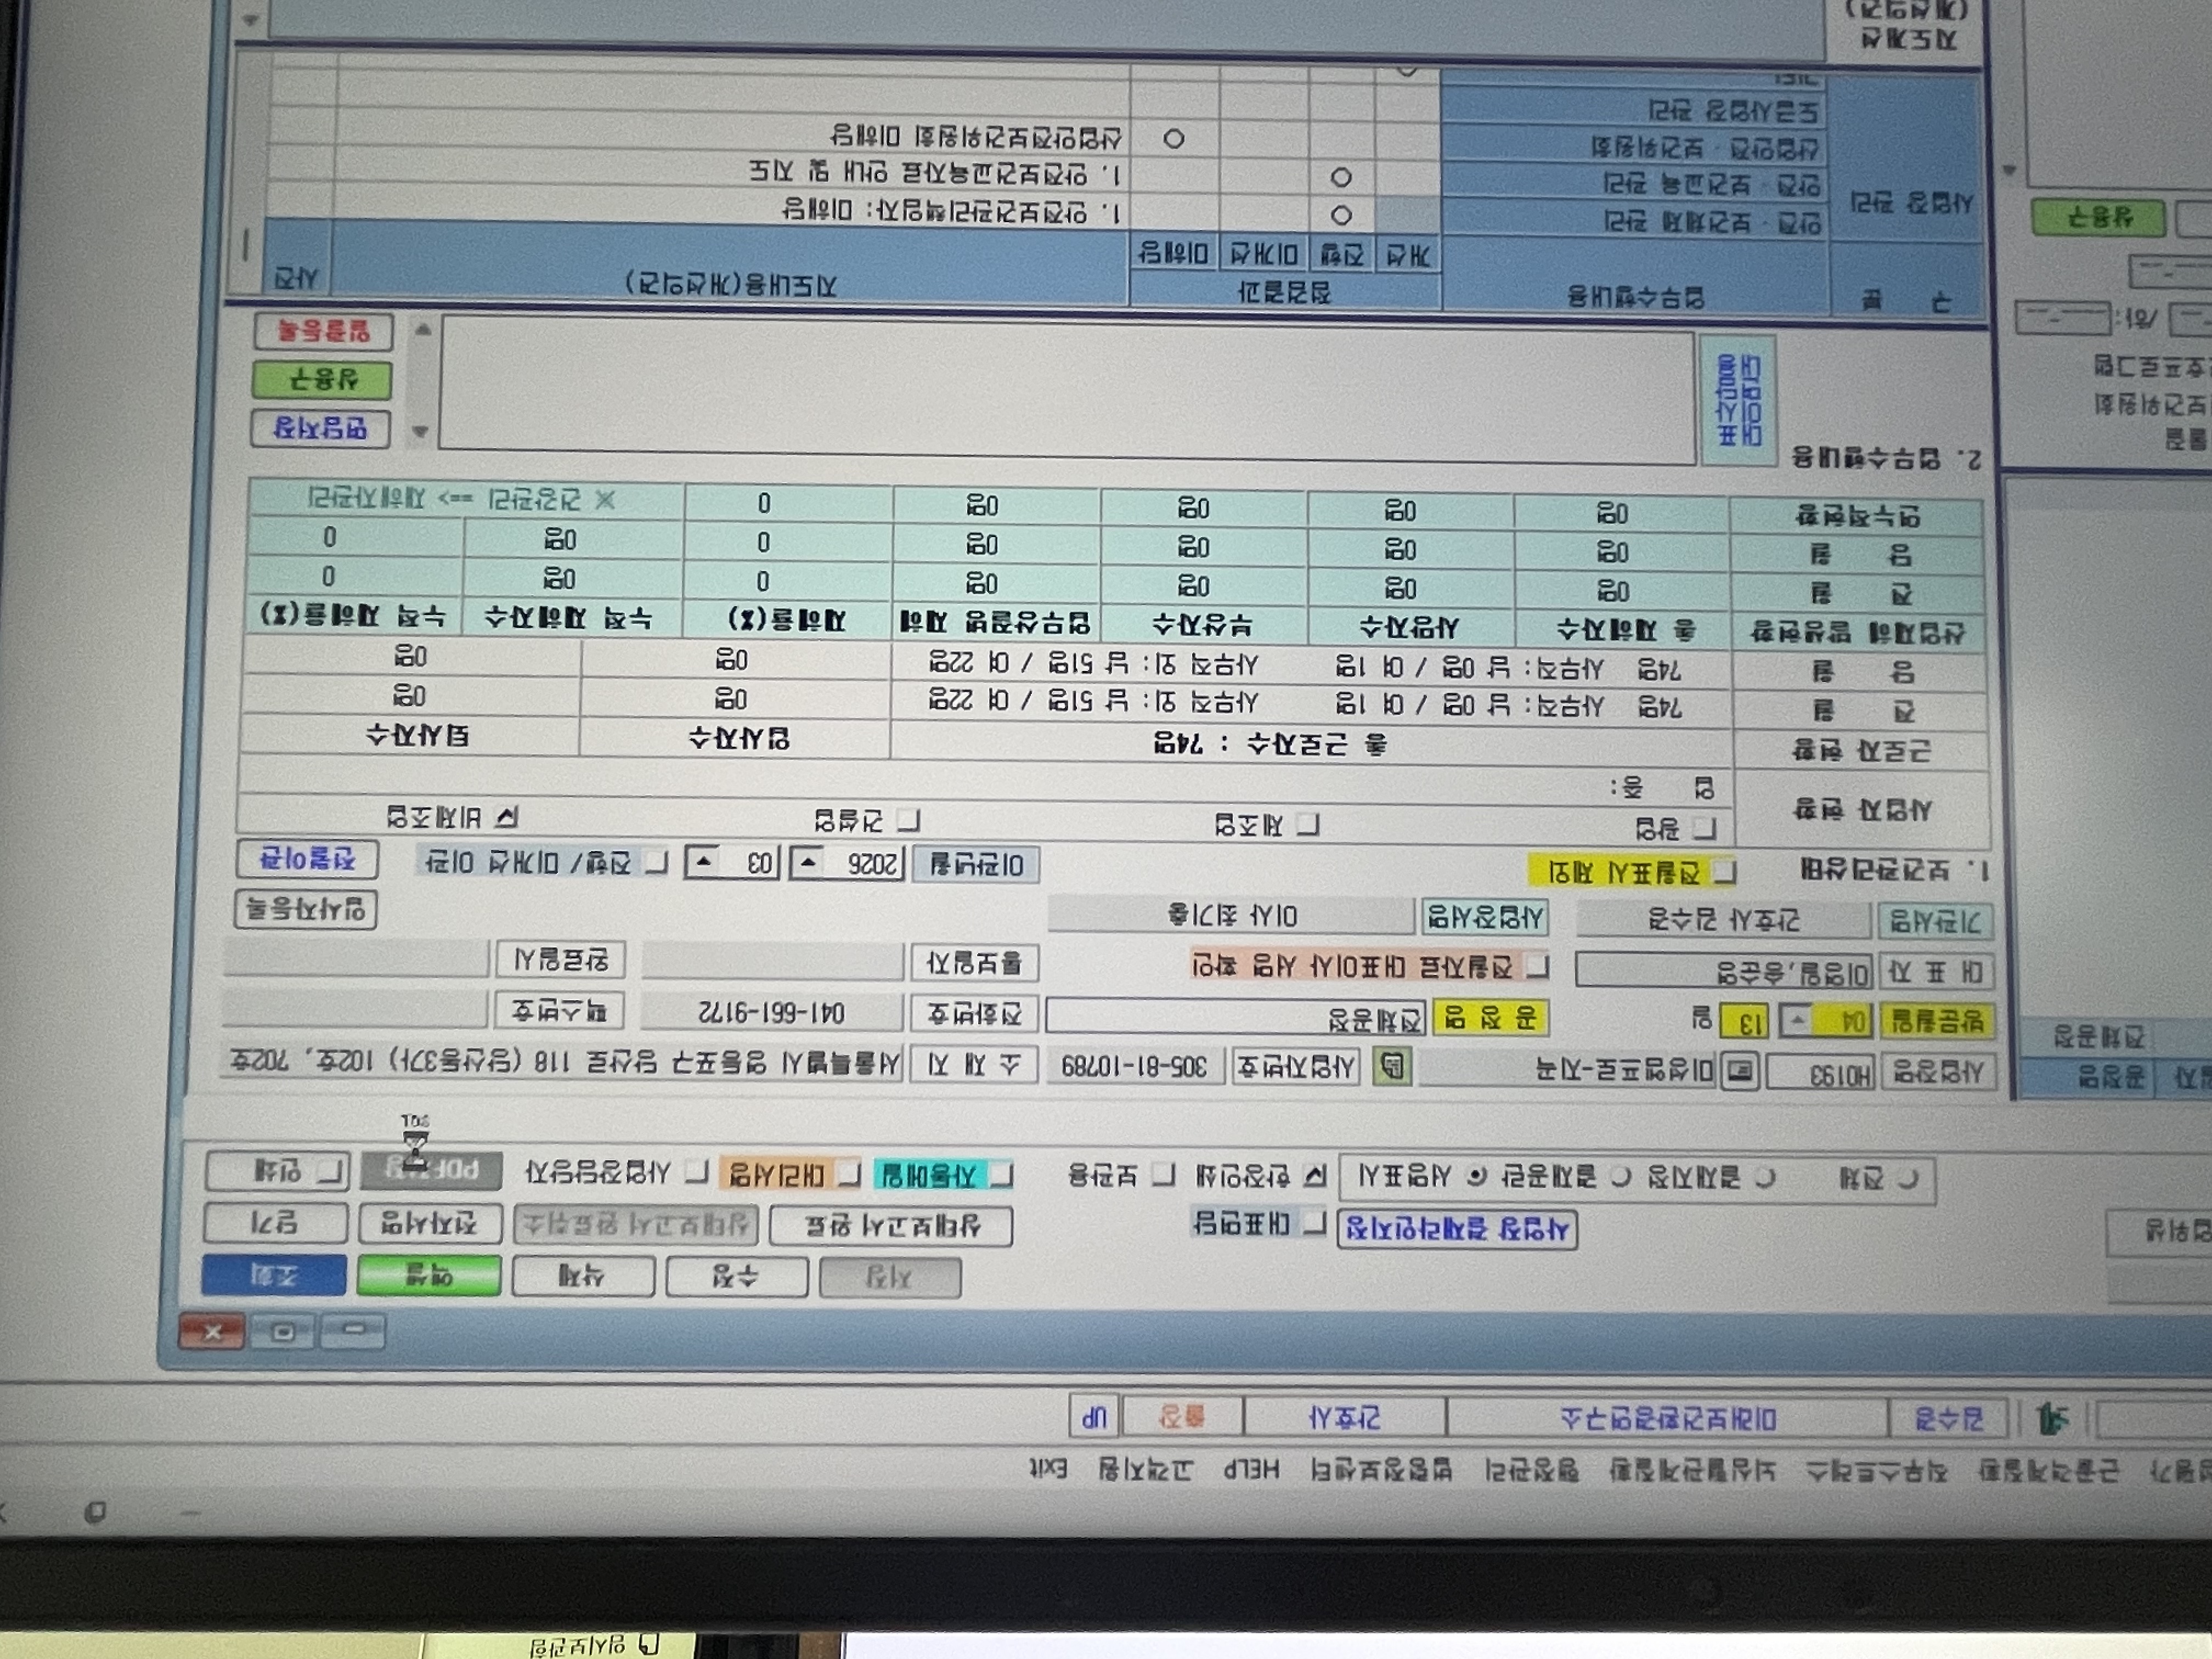2212x1659 pixels.
Task: Click the restore window button in the title bar
Action: coord(283,1331)
